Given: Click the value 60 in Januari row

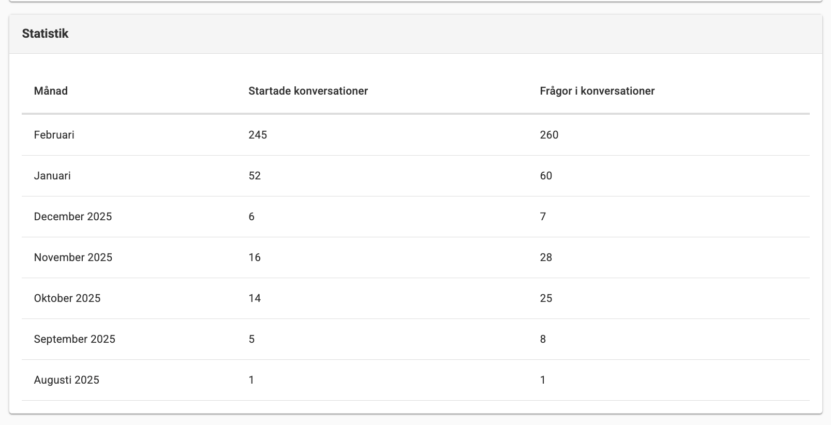Looking at the screenshot, I should [546, 176].
